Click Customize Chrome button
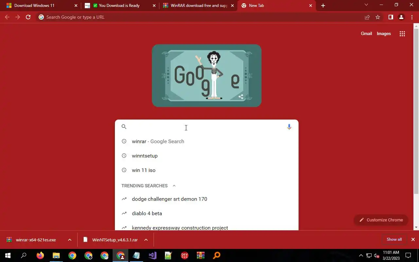The width and height of the screenshot is (419, 262). pyautogui.click(x=381, y=220)
